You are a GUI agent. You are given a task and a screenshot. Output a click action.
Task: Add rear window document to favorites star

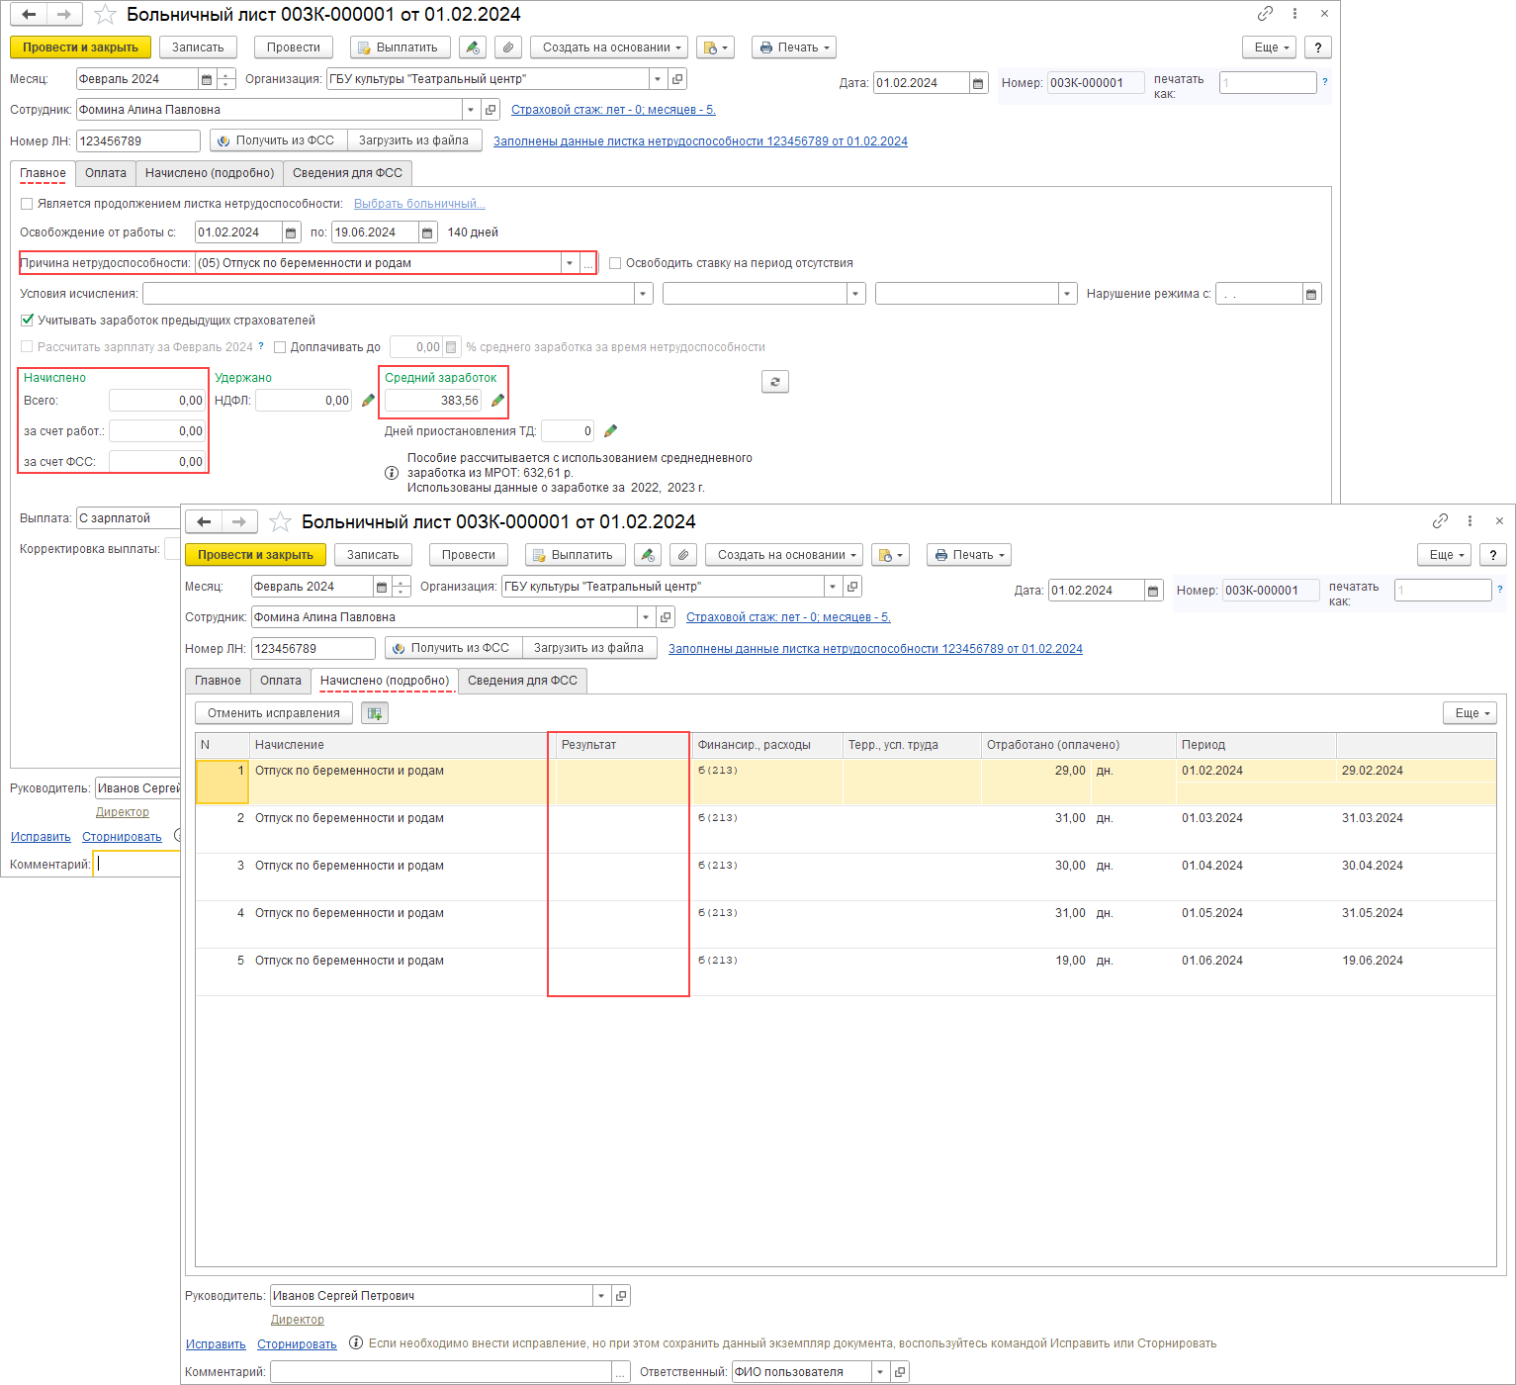point(105,15)
